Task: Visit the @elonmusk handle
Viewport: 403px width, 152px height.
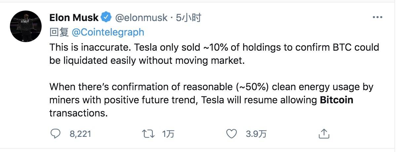Action: click(x=140, y=18)
